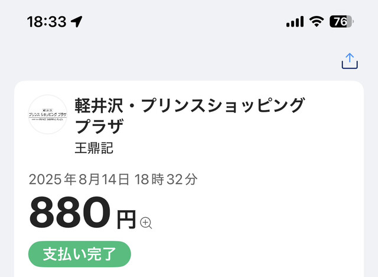This screenshot has width=378, height=277.
Task: Tap the プラザ text on the second title line
Action: point(100,127)
